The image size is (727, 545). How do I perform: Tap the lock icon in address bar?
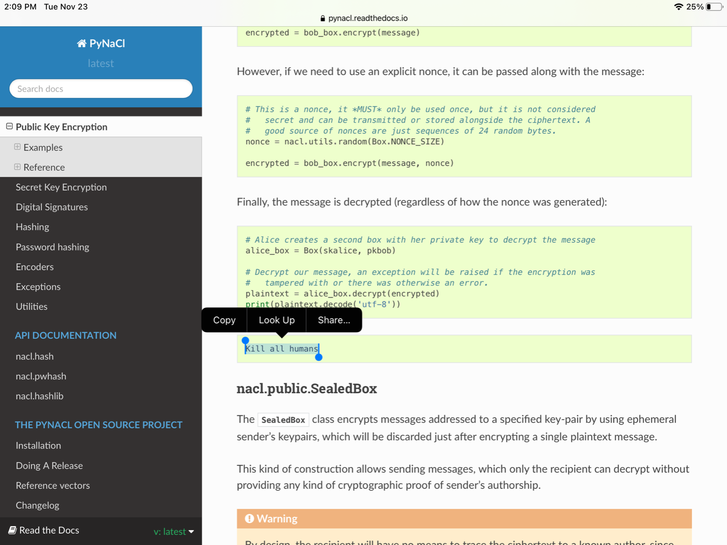tap(323, 18)
